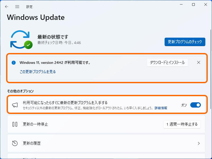Expand the 更新の履歴 row chevron
The image size is (212, 159).
point(199,143)
